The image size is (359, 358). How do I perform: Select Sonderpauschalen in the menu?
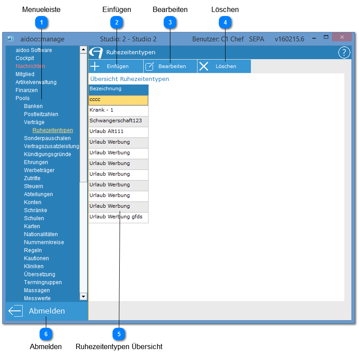coord(47,138)
